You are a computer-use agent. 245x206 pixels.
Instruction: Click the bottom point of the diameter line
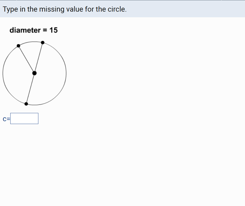pyautogui.click(x=27, y=104)
